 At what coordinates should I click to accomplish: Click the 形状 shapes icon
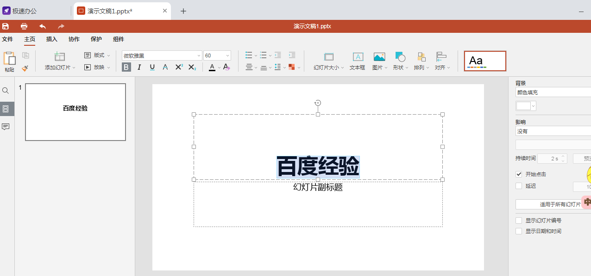point(400,57)
